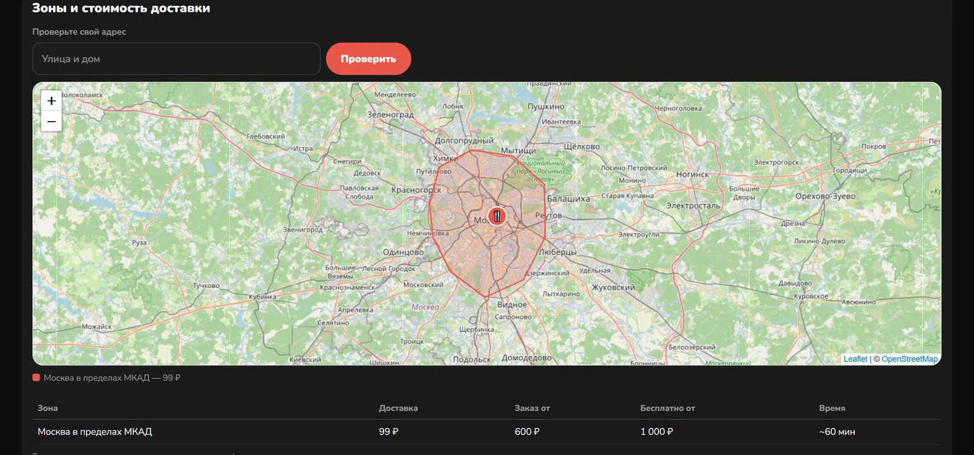Click the ~60 мин time cell
974x455 pixels.
[x=837, y=432]
